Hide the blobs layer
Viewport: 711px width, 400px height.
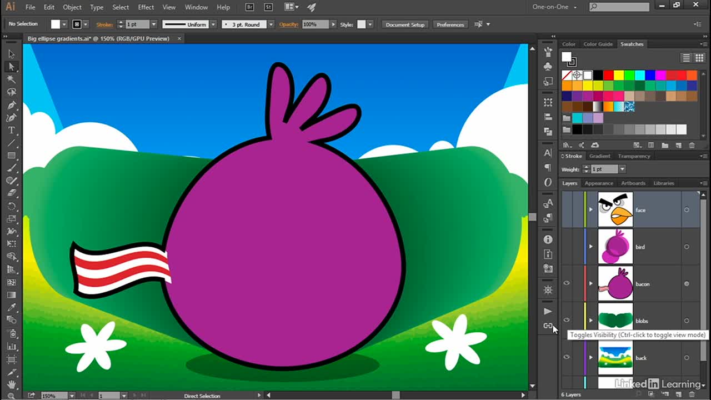(567, 321)
